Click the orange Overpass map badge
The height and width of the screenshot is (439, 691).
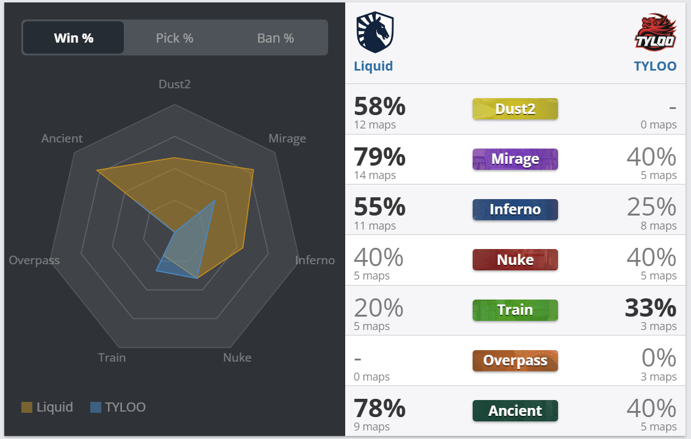[515, 360]
